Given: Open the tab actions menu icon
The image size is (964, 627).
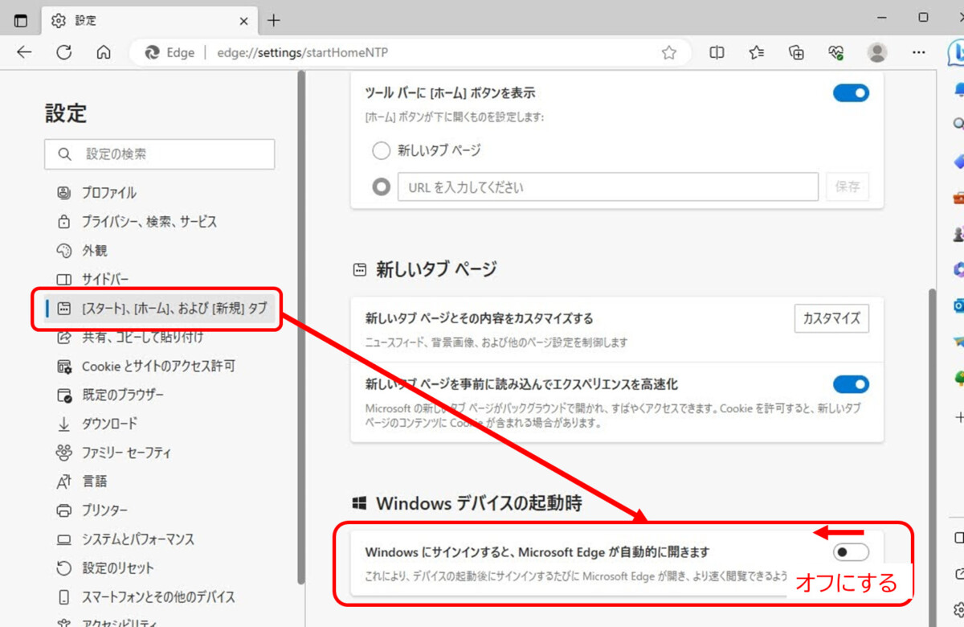Looking at the screenshot, I should point(21,20).
